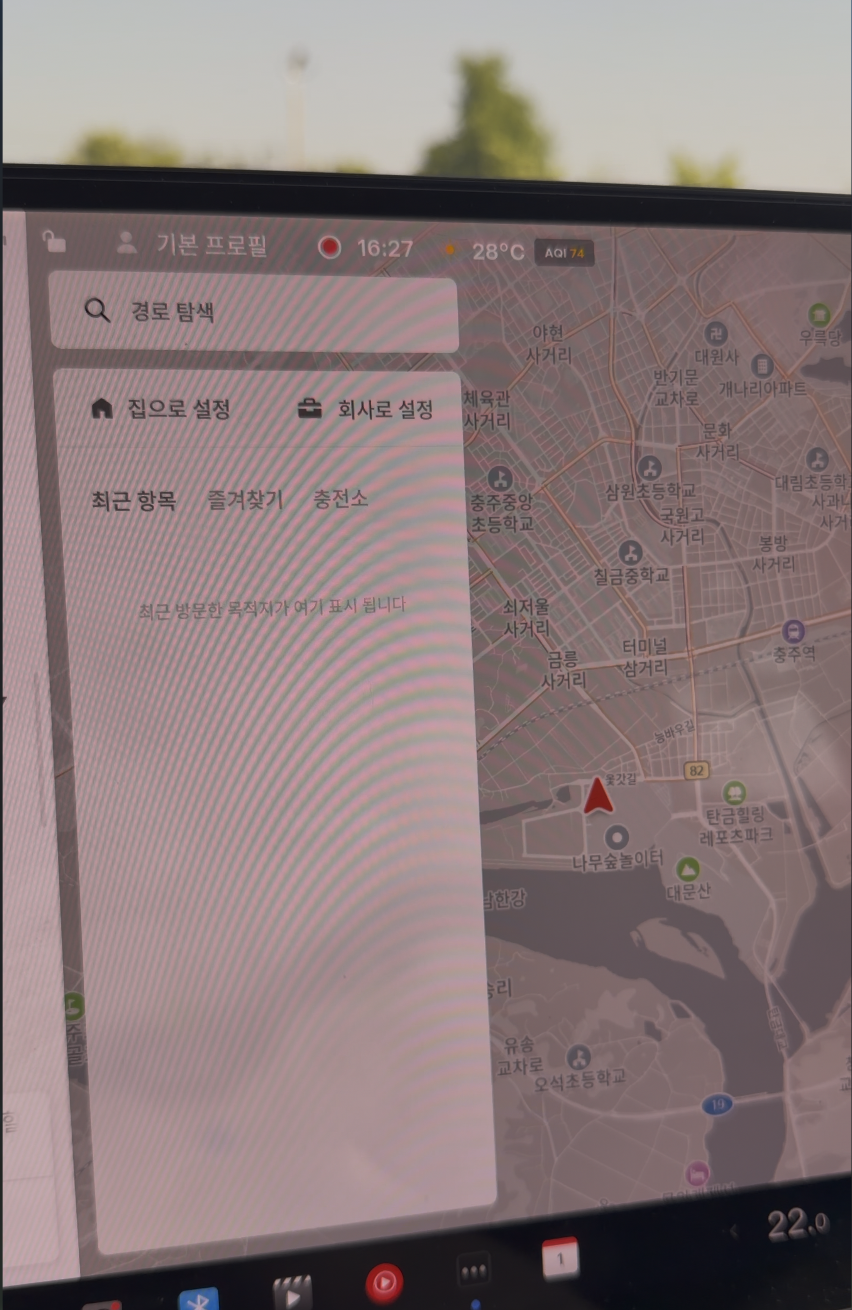Tap the 경로 탐색 search field
This screenshot has width=852, height=1310.
[253, 313]
